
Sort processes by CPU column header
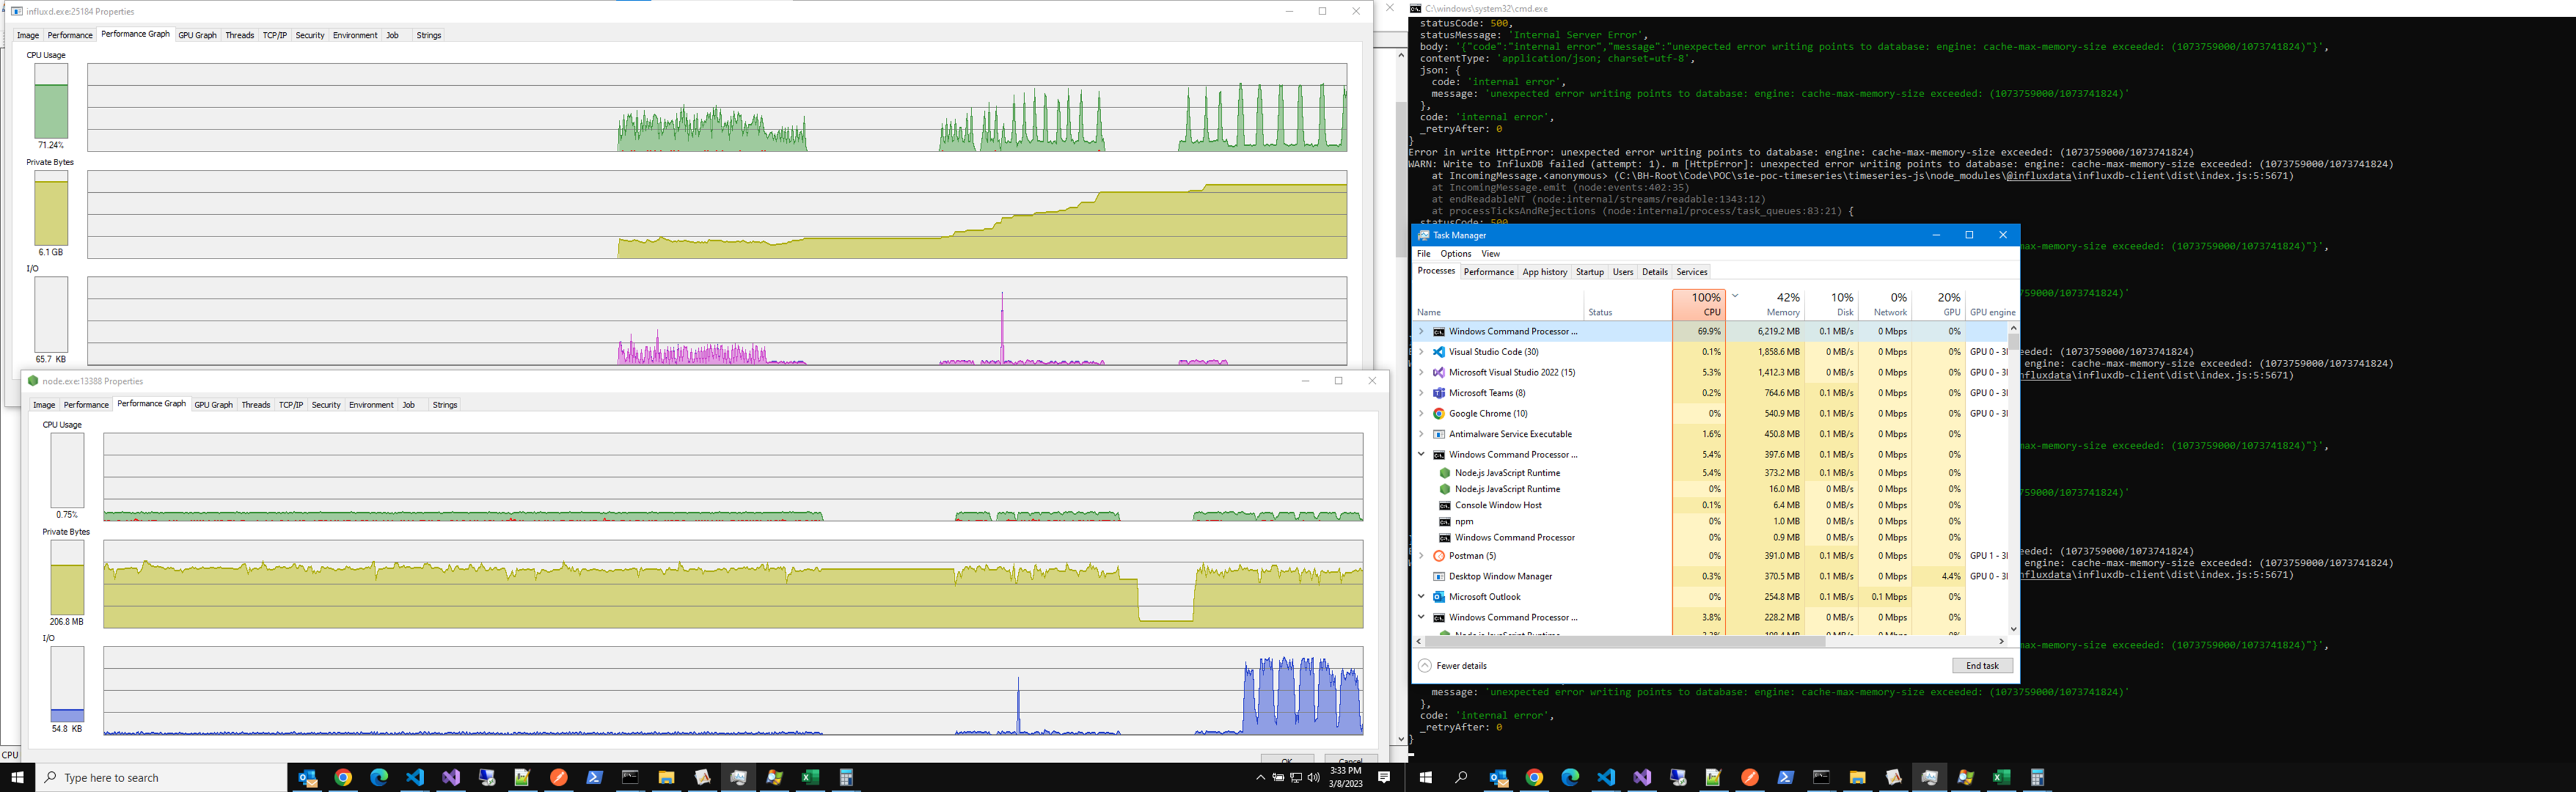point(1699,304)
